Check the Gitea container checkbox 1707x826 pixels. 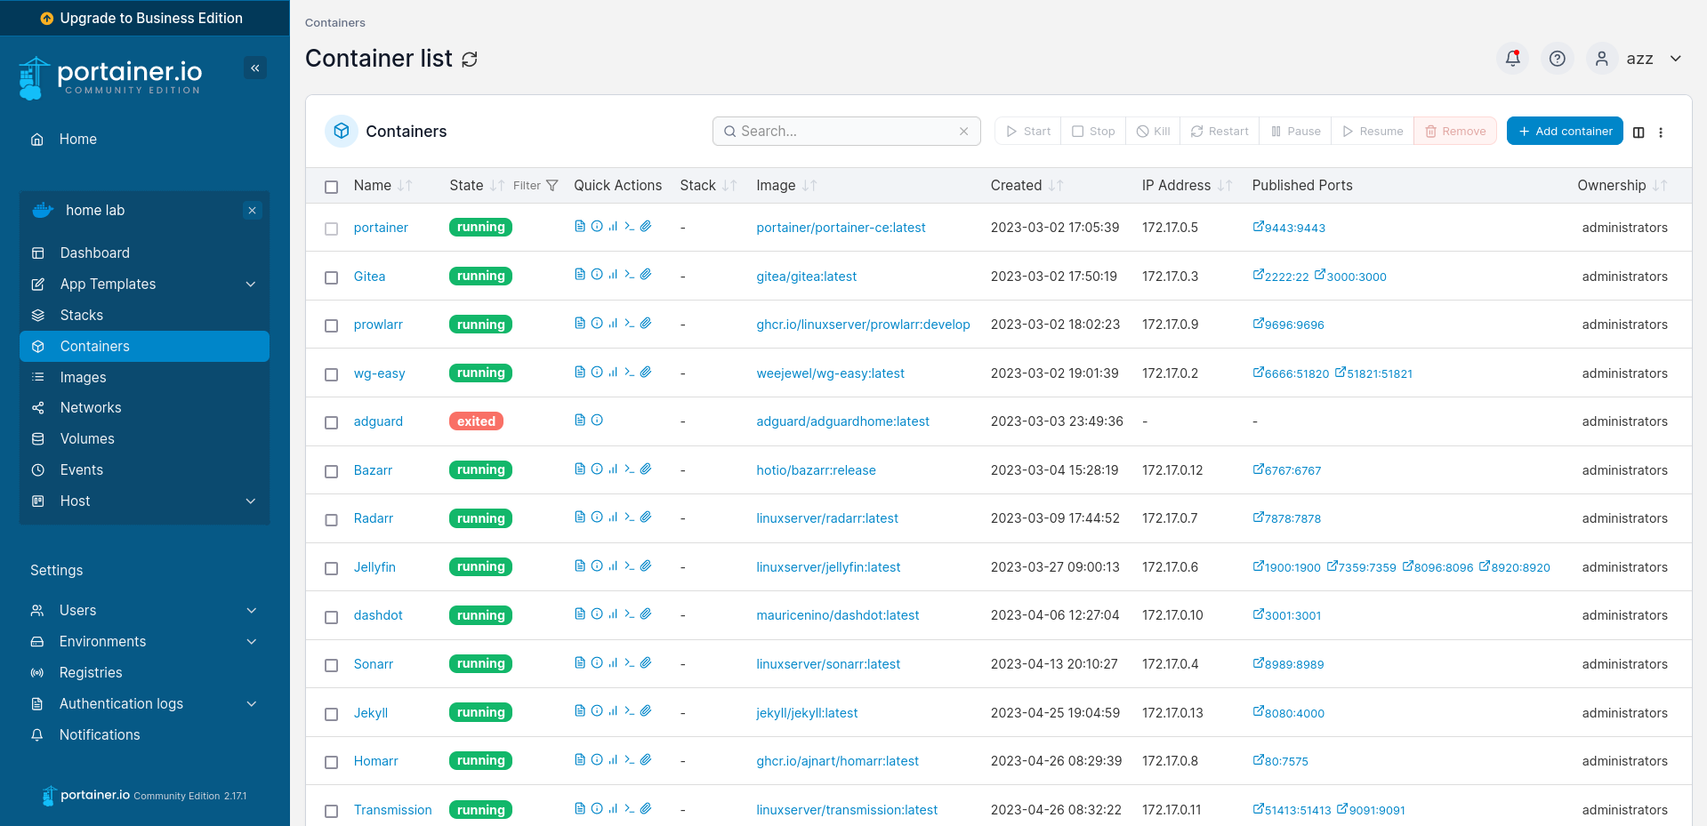pos(332,277)
